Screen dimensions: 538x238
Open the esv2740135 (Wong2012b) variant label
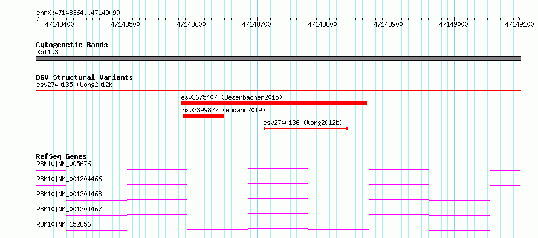76,85
